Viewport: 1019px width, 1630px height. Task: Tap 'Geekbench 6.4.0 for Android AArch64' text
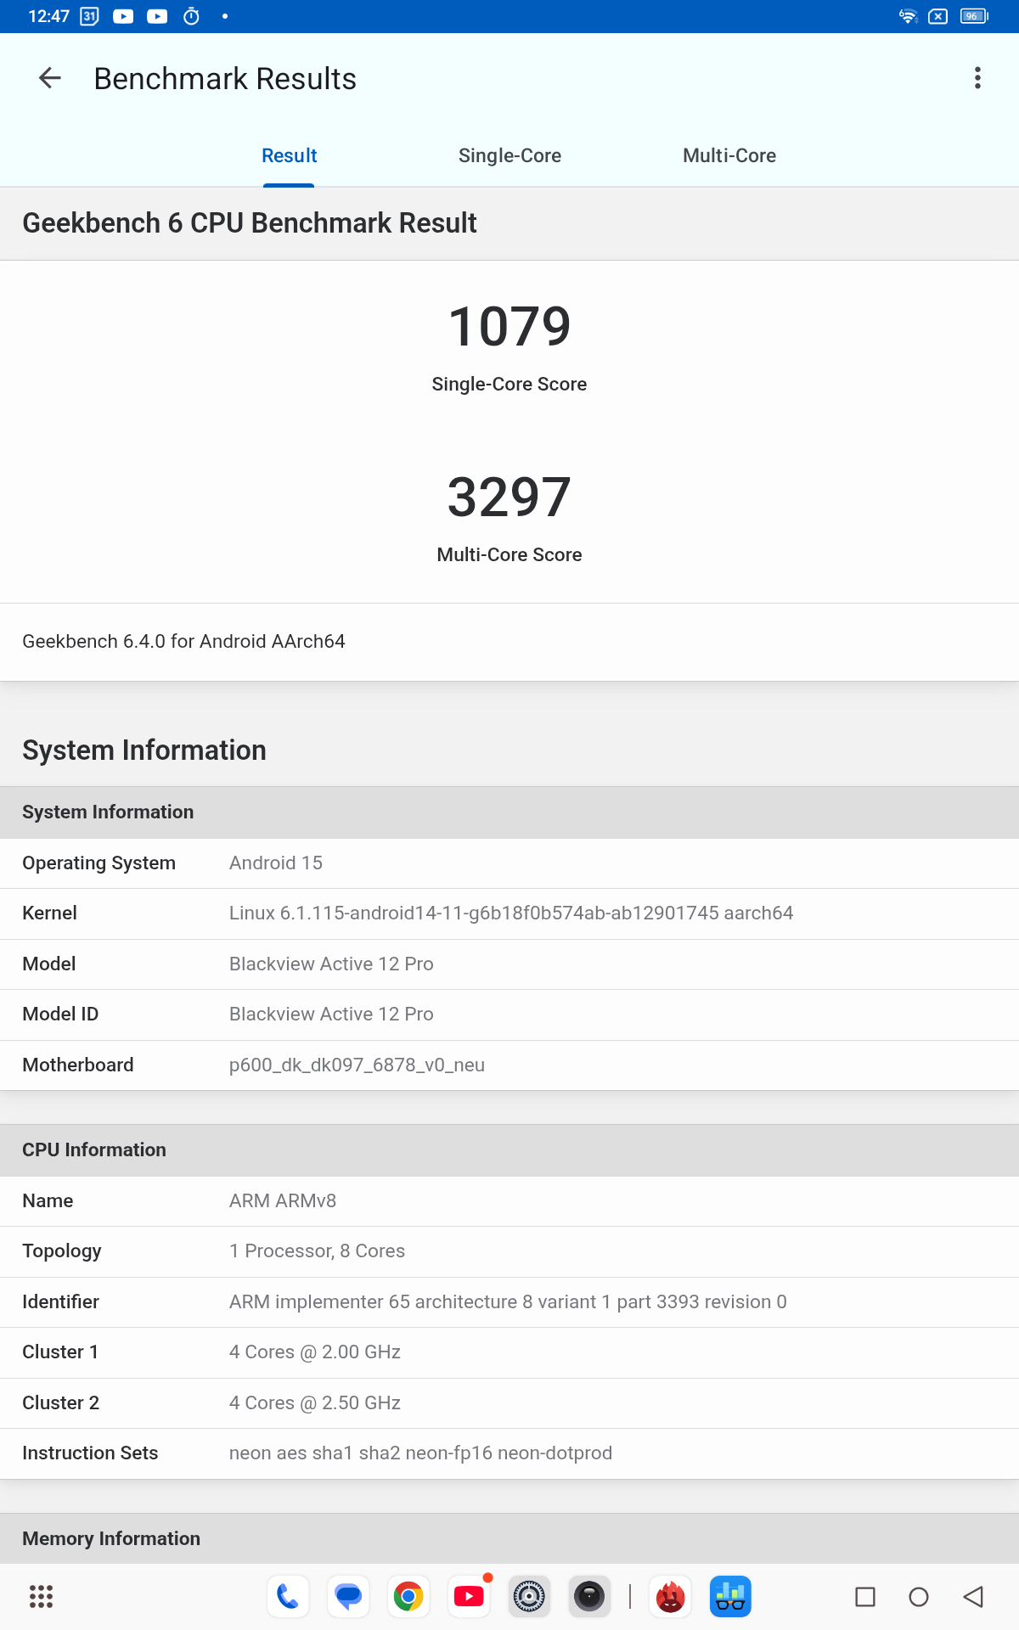(x=183, y=641)
